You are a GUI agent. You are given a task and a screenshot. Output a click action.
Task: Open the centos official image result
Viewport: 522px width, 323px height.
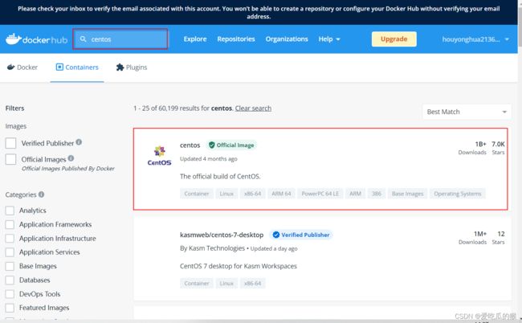tap(190, 145)
